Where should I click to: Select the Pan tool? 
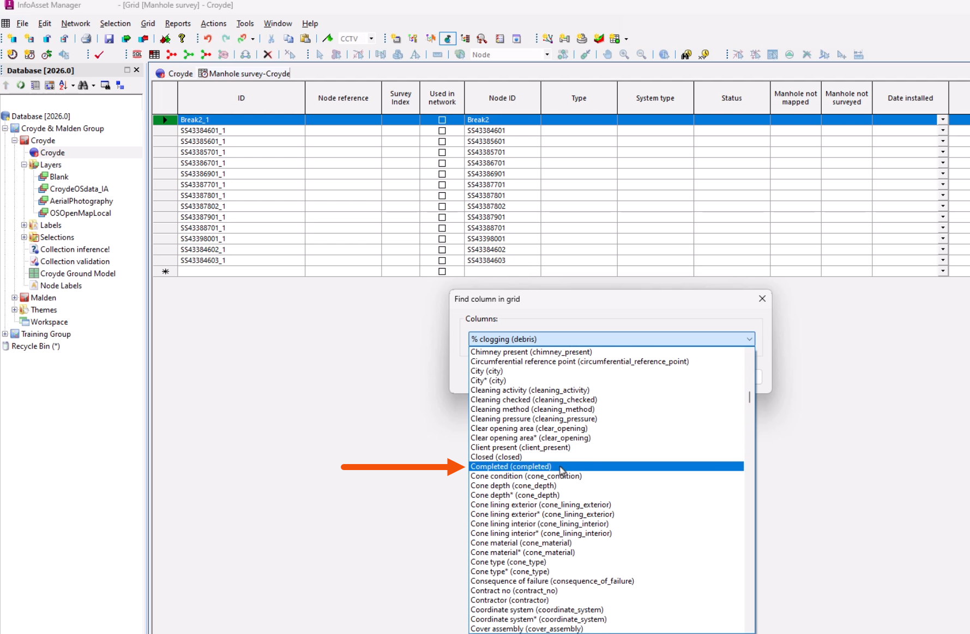[607, 54]
